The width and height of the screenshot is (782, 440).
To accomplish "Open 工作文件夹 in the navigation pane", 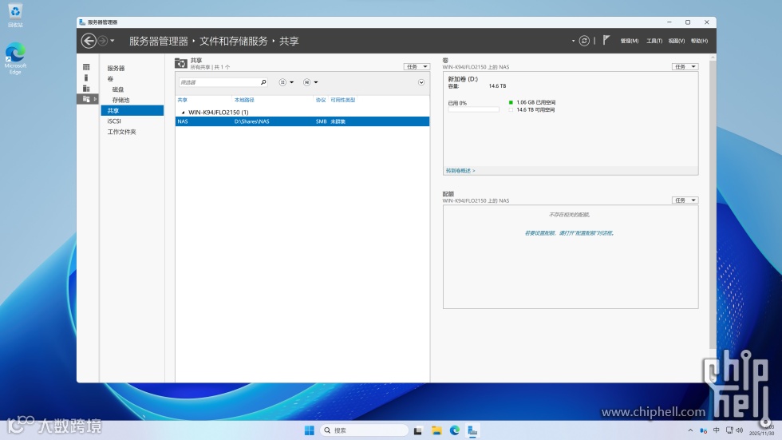I will 121,132.
